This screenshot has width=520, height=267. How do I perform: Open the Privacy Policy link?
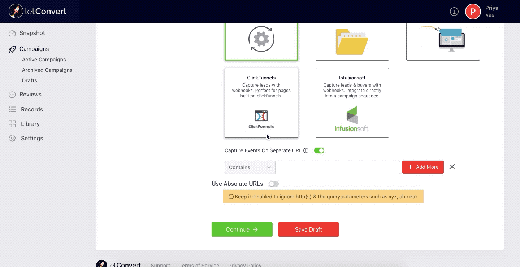245,265
